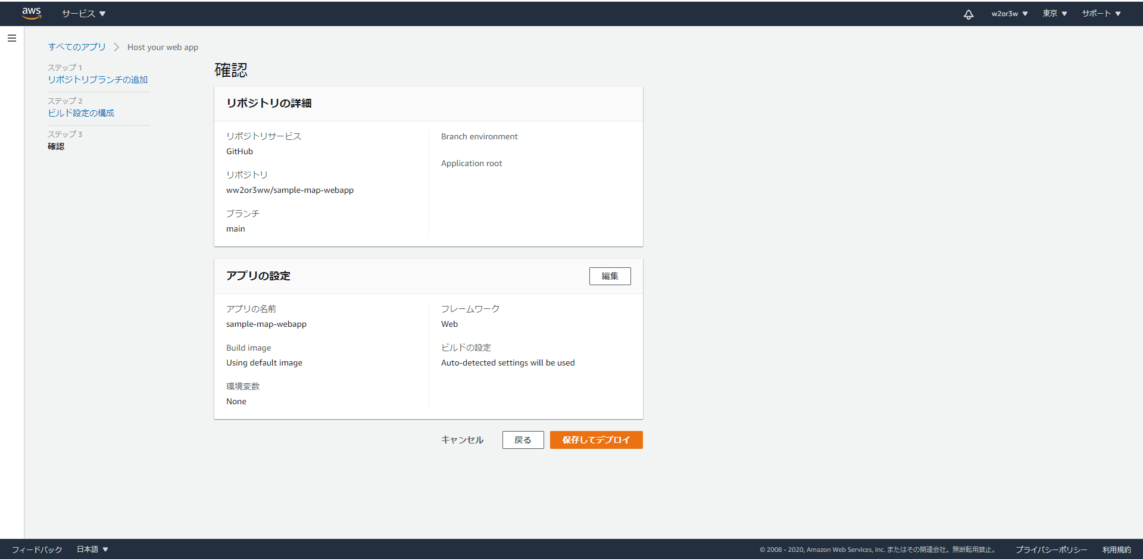The image size is (1143, 559).
Task: Open the w2or3w account menu
Action: pos(1009,14)
